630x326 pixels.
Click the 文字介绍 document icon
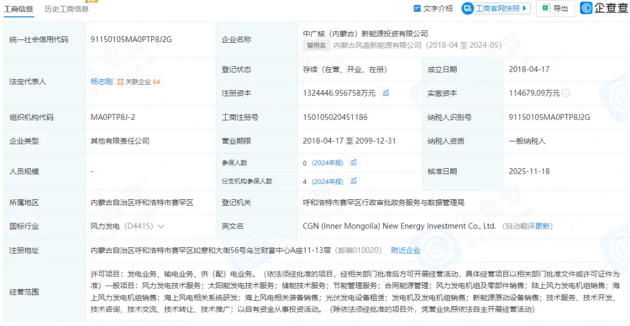[417, 8]
